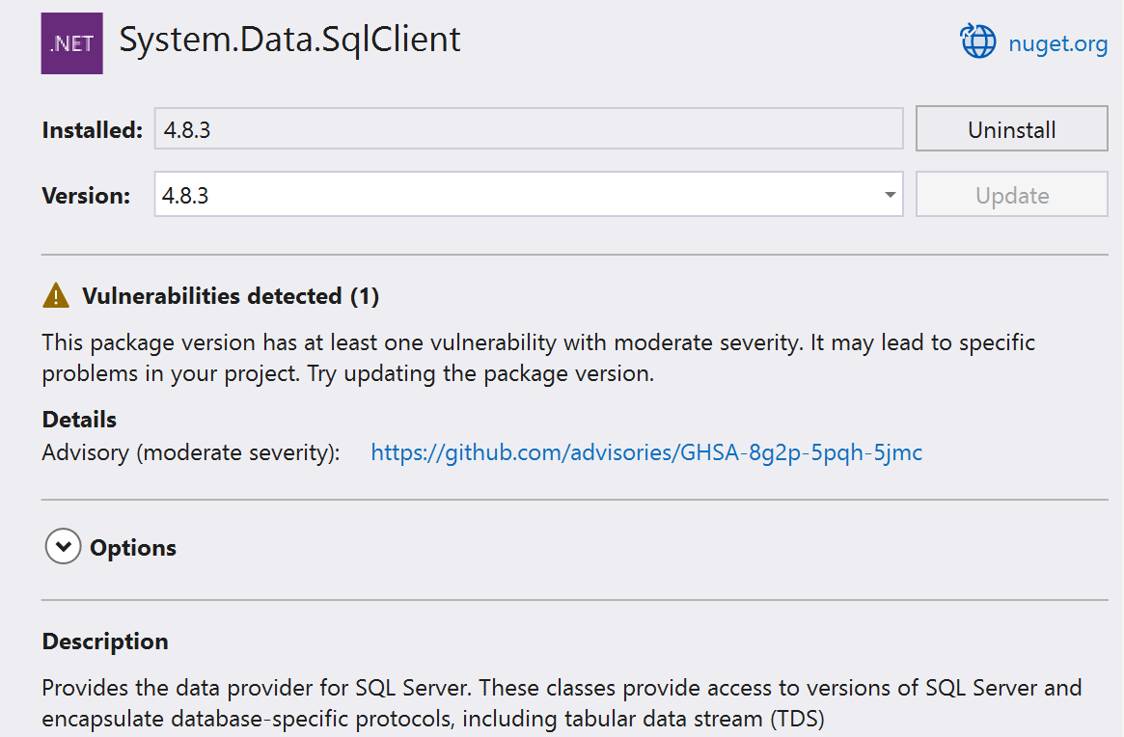Image resolution: width=1124 pixels, height=737 pixels.
Task: Click the Description heading
Action: pos(105,641)
